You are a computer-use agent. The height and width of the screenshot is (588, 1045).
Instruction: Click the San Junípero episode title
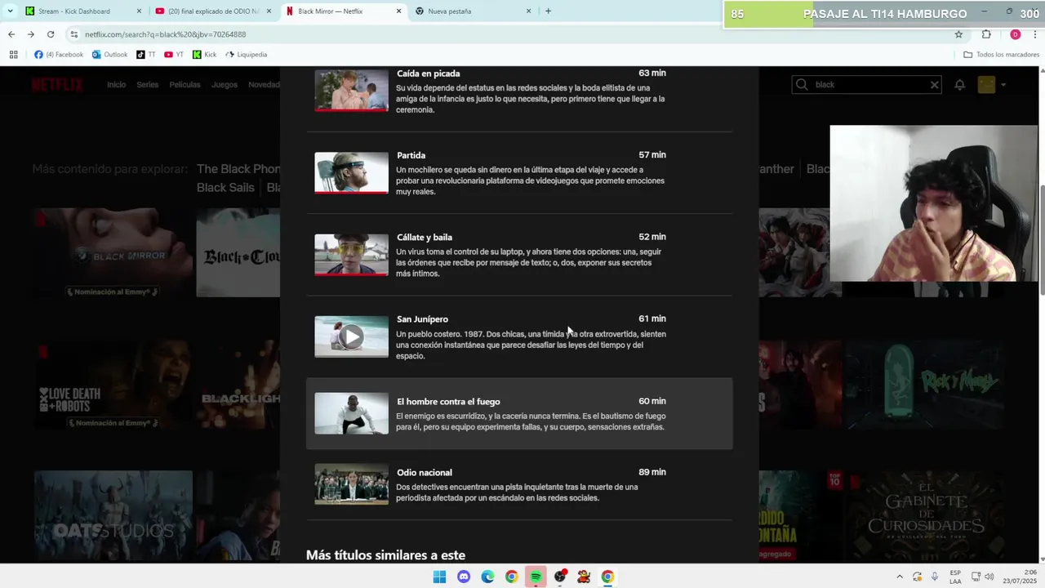click(x=422, y=319)
